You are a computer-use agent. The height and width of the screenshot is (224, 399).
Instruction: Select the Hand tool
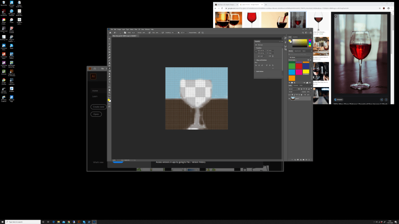pyautogui.click(x=109, y=90)
